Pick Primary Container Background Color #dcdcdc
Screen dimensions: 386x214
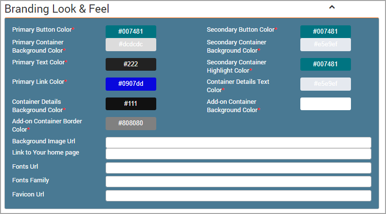[131, 45]
